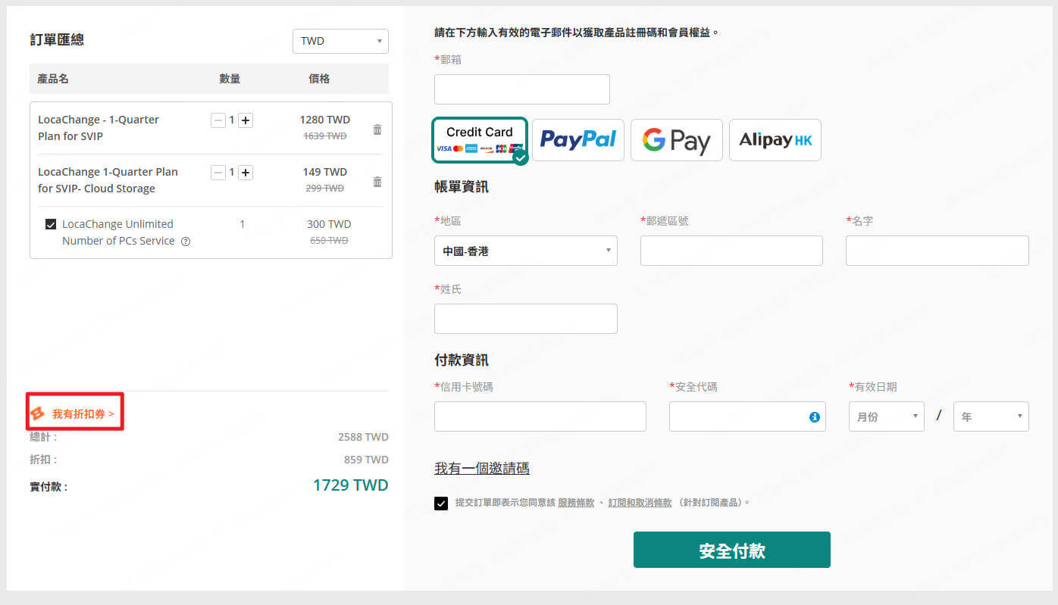The height and width of the screenshot is (605, 1058).
Task: Click security code info icon
Action: 815,417
